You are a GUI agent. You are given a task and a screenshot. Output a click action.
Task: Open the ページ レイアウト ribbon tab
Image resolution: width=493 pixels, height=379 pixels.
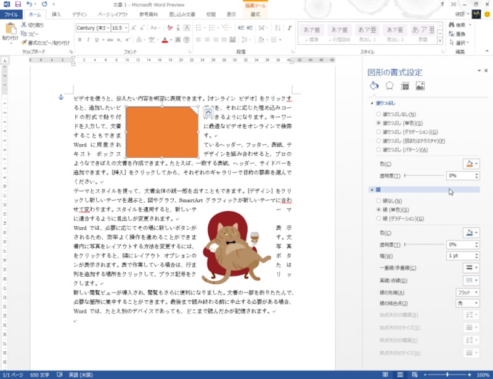tap(114, 14)
